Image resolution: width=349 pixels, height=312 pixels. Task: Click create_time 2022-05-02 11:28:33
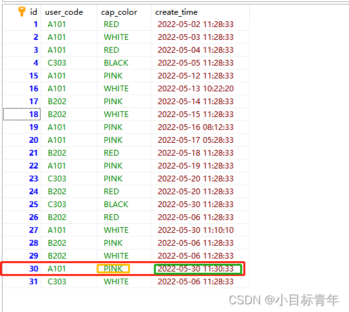[x=196, y=24]
